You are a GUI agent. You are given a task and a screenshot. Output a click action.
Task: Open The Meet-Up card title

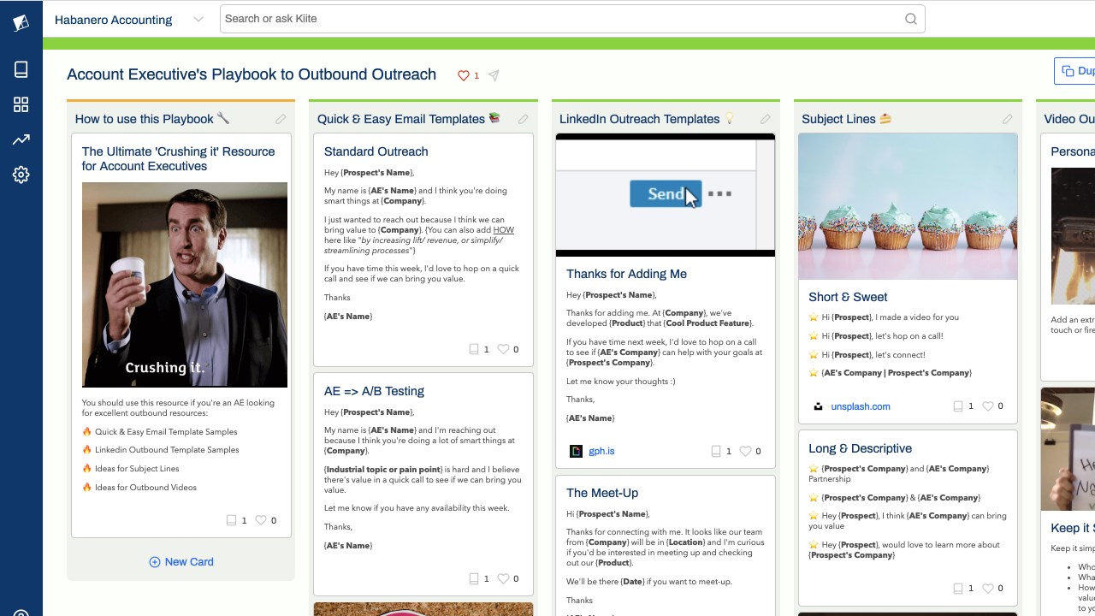602,493
